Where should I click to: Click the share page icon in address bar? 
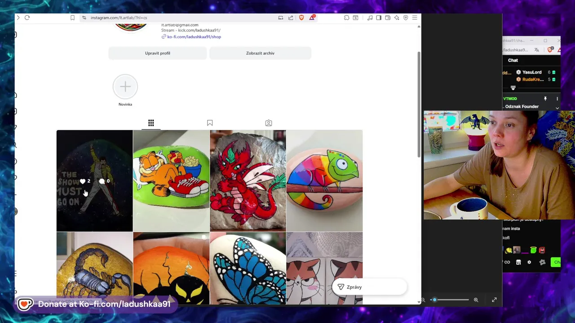pyautogui.click(x=291, y=17)
